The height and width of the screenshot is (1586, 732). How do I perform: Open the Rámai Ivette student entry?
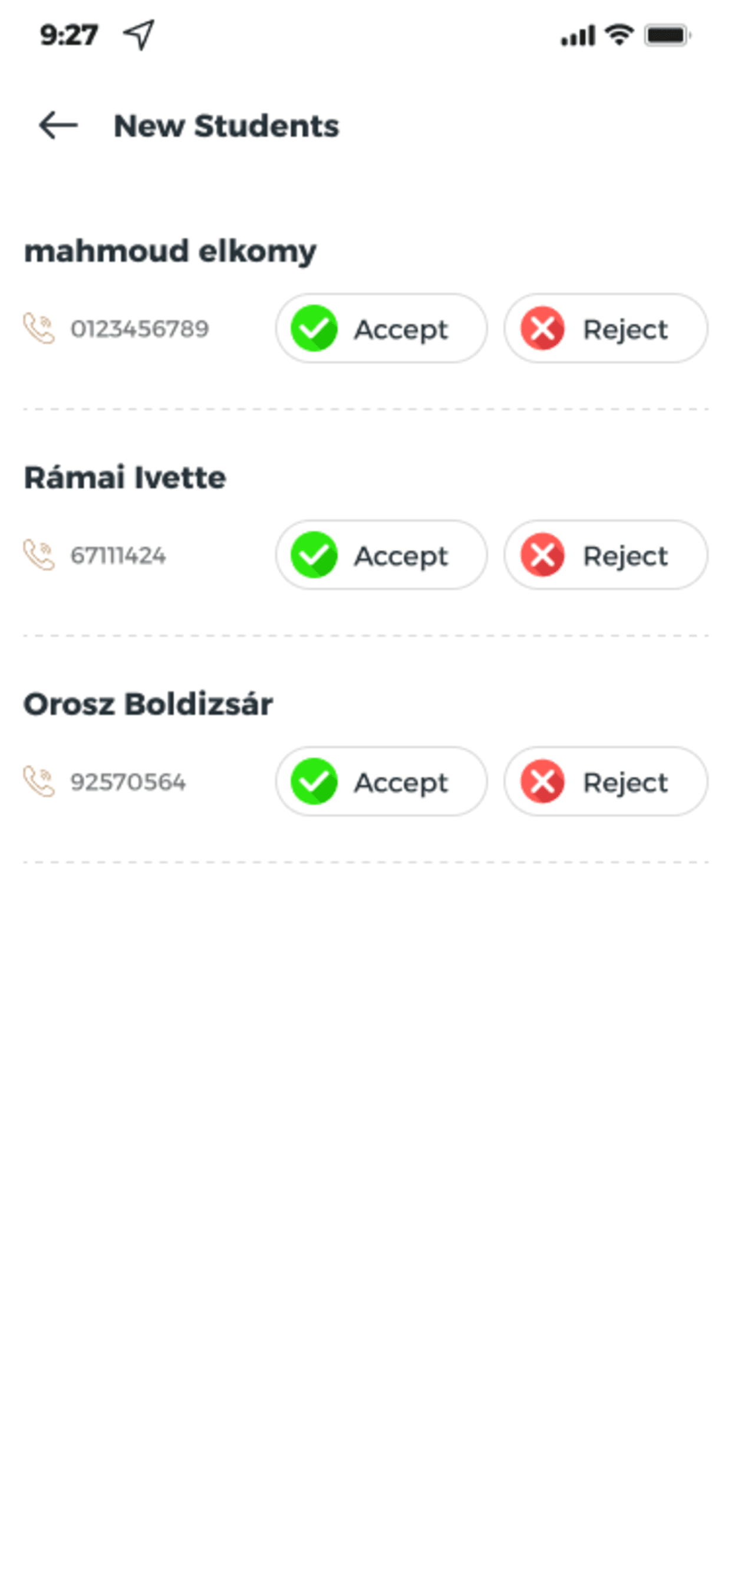point(125,477)
